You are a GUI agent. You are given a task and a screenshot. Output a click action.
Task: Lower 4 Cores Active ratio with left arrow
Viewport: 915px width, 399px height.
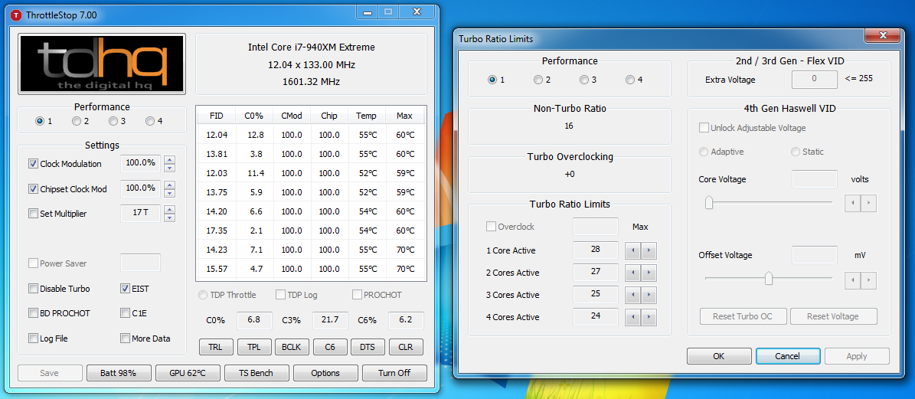coord(632,317)
